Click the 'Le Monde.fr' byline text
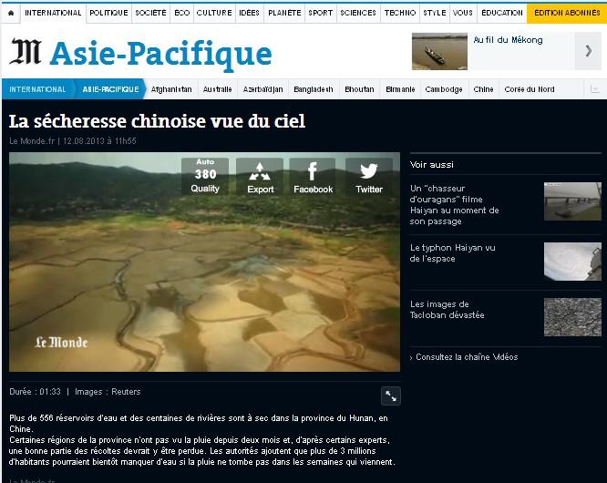The height and width of the screenshot is (483, 607). click(x=32, y=141)
